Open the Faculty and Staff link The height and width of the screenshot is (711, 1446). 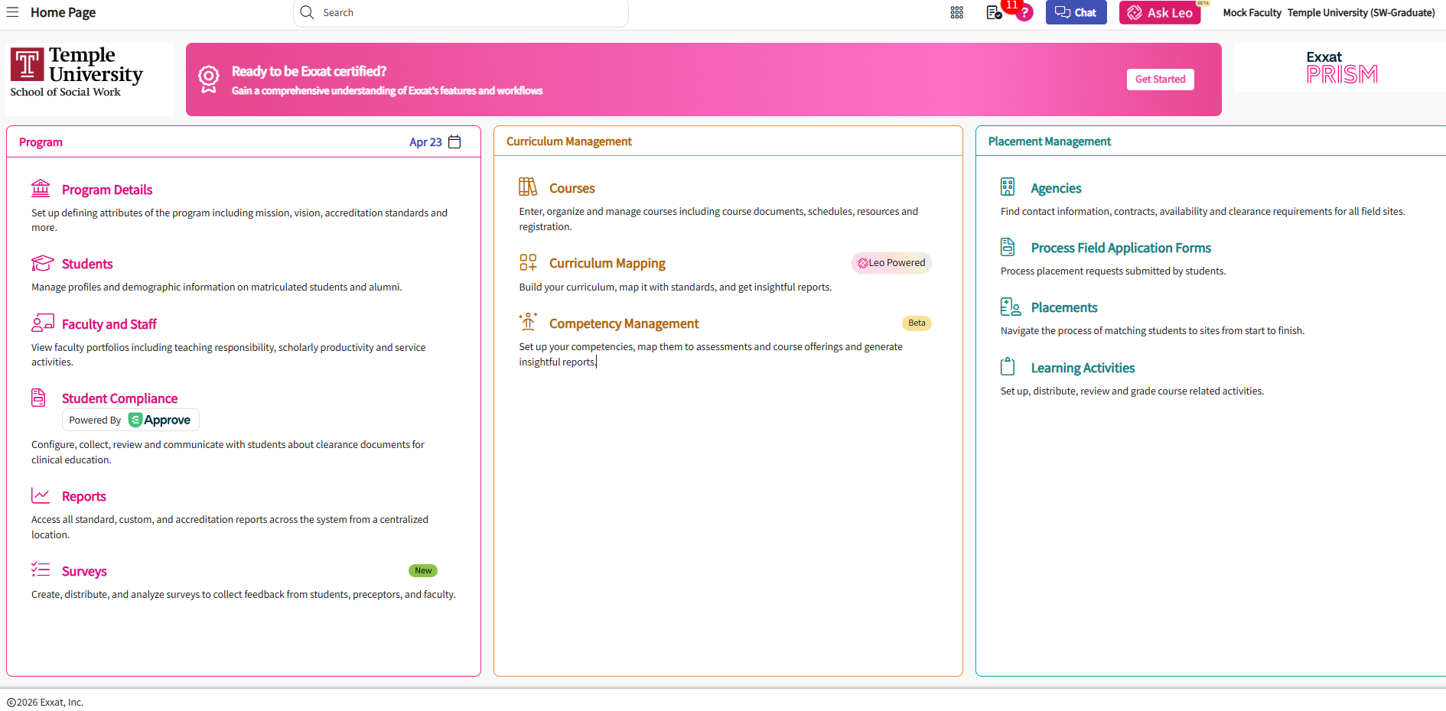[109, 324]
